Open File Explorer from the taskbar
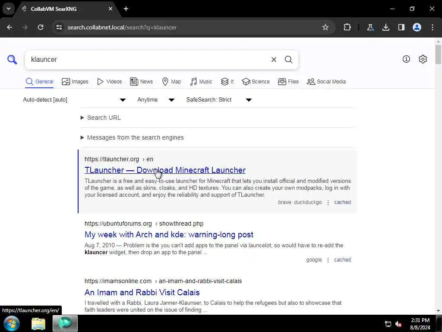442x332 pixels. pyautogui.click(x=38, y=323)
